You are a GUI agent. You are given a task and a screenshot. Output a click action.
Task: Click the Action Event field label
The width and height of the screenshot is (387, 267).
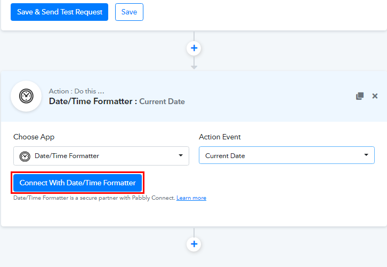(x=220, y=137)
